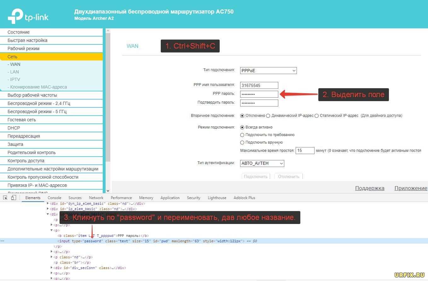Image resolution: width=428 pixels, height=281 pixels.
Task: Choose 'Подключить по требованию' radio option
Action: tap(242, 135)
